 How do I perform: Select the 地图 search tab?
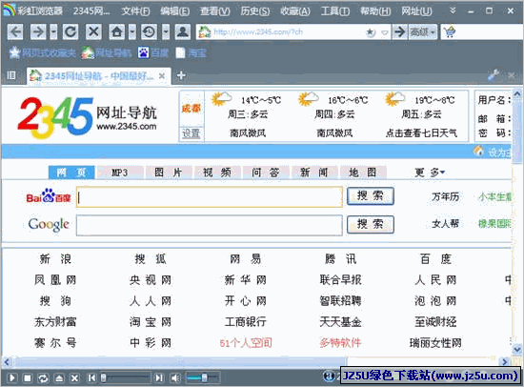coord(363,173)
